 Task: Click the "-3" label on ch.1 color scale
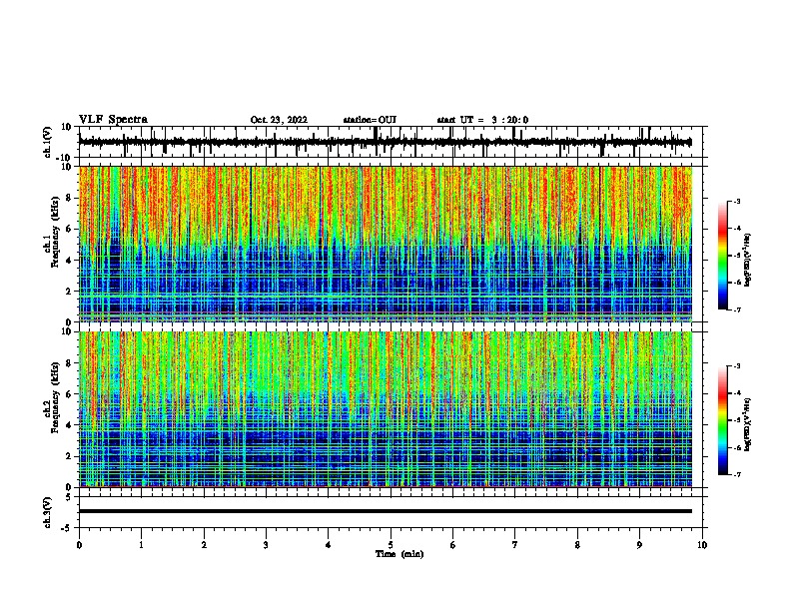click(x=737, y=201)
